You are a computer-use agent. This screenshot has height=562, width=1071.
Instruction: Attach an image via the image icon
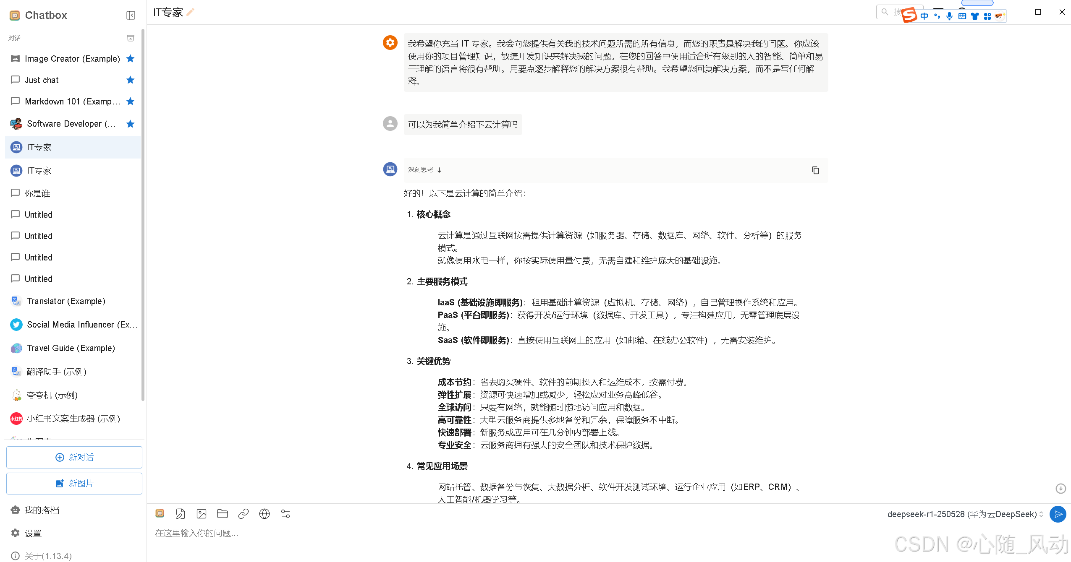coord(202,514)
